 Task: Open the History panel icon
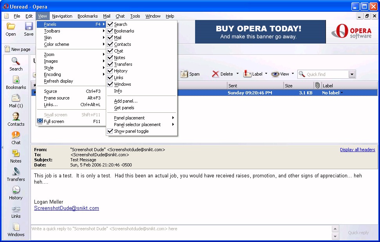click(16, 190)
